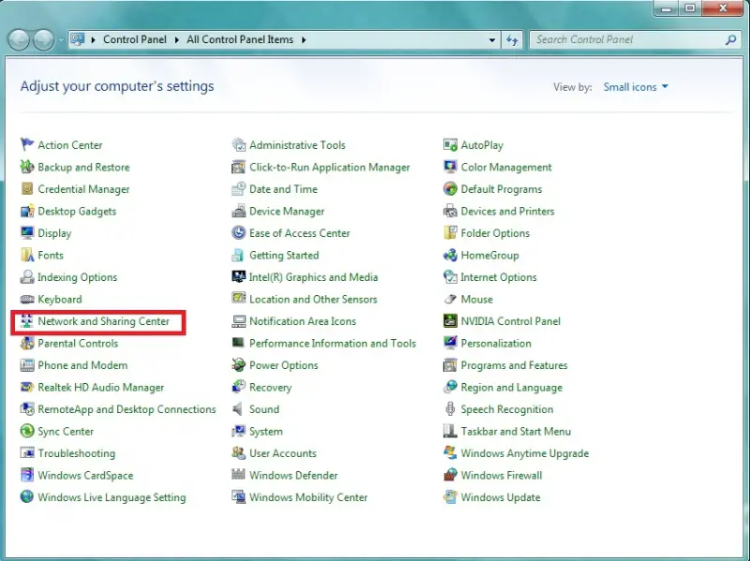Open Phone and Modem settings

[x=82, y=365]
